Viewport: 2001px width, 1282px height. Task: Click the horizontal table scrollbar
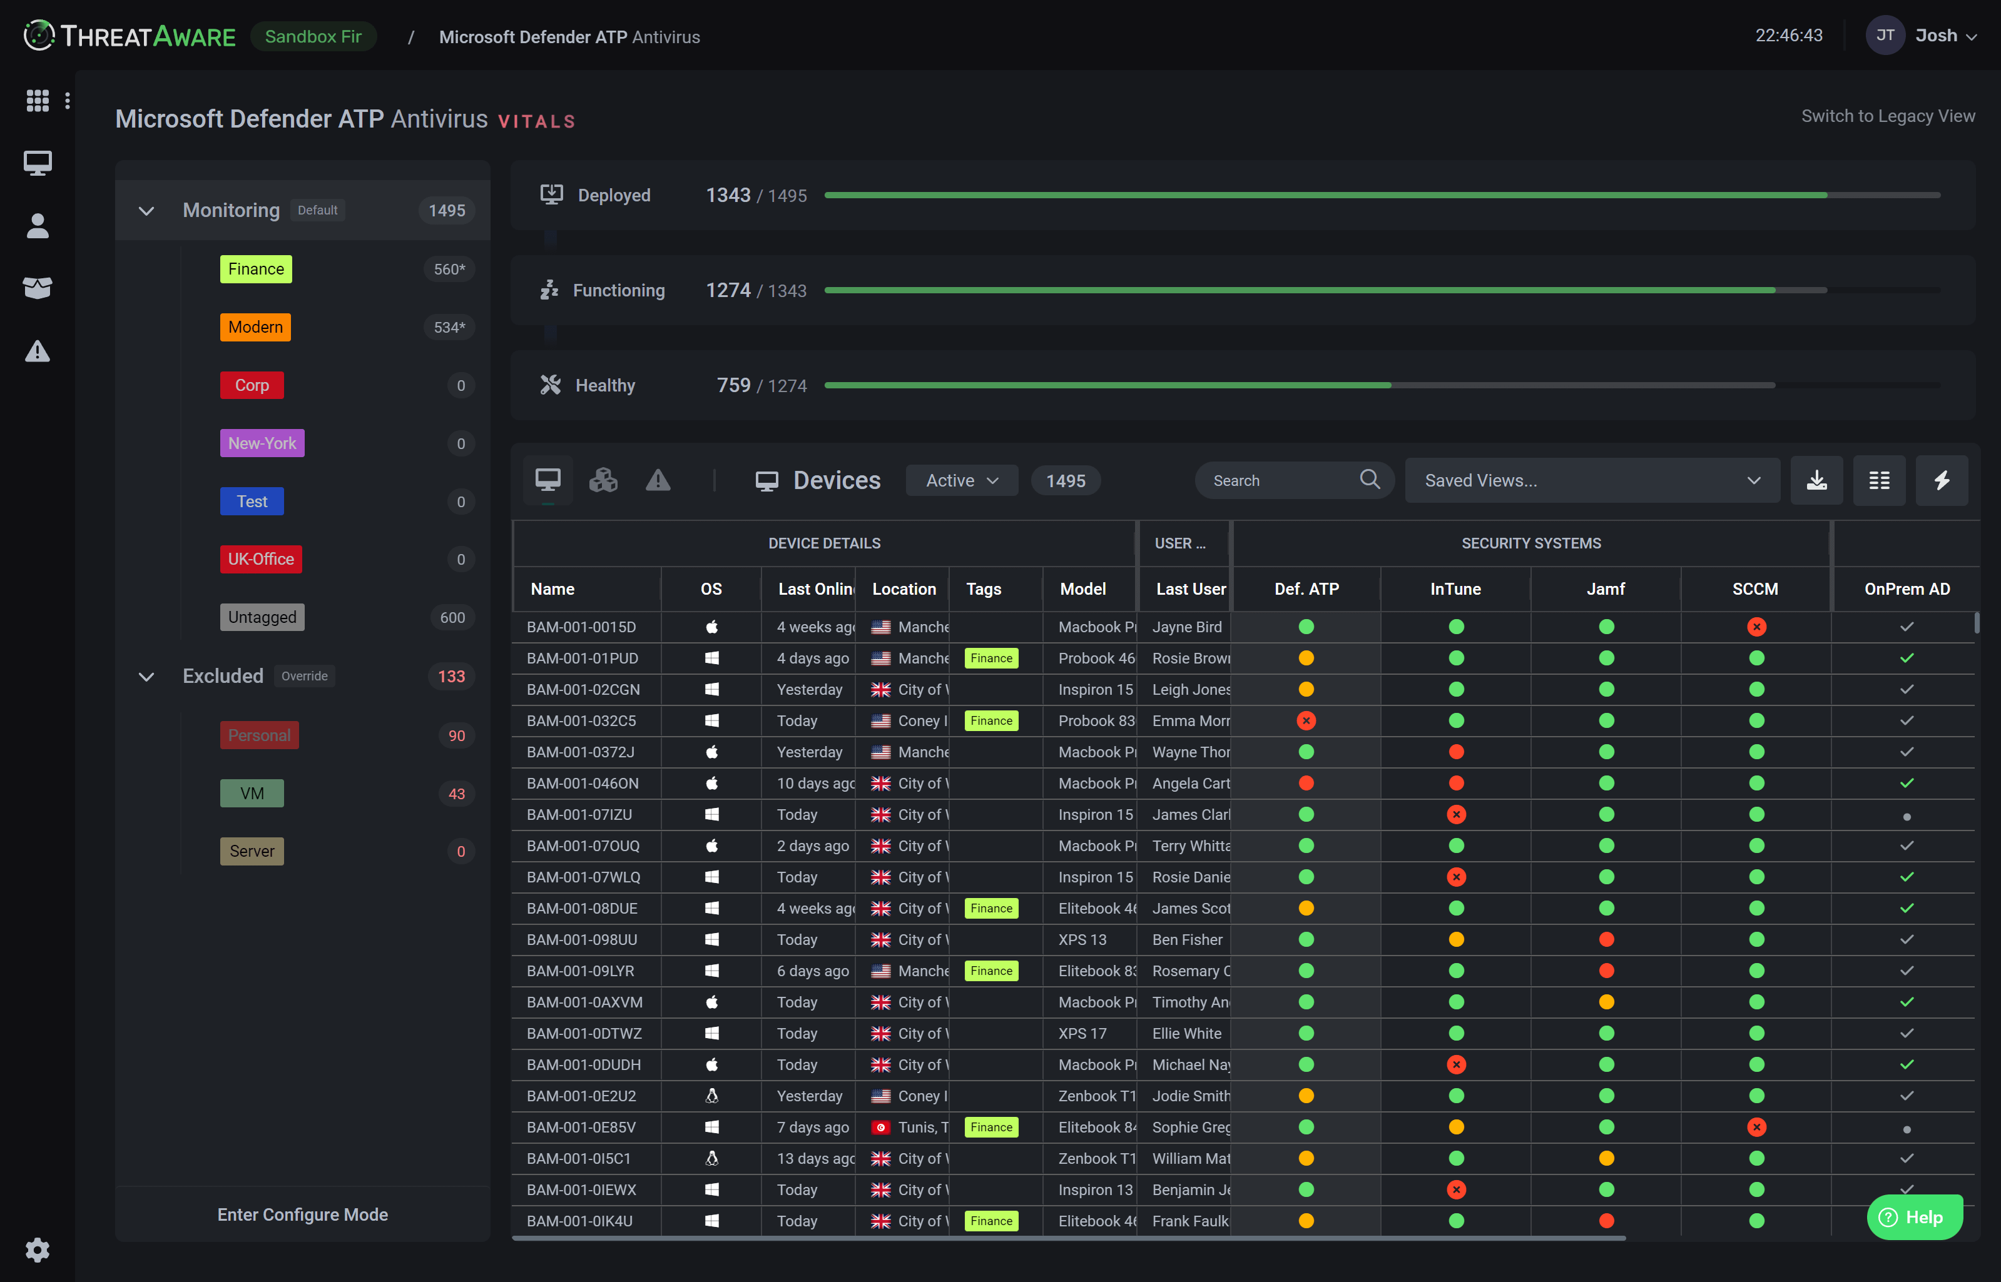(x=1068, y=1239)
